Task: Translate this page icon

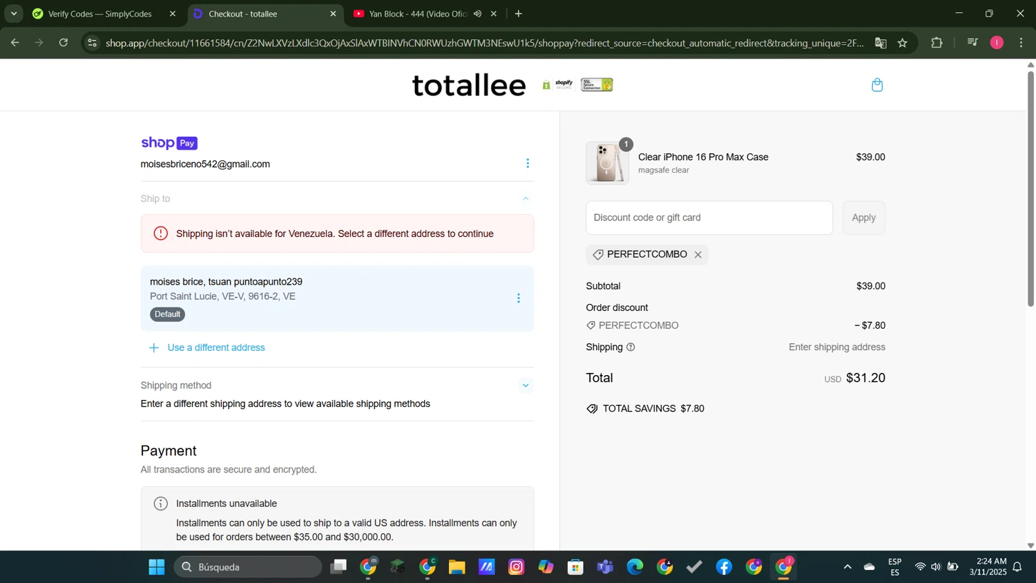Action: (881, 43)
